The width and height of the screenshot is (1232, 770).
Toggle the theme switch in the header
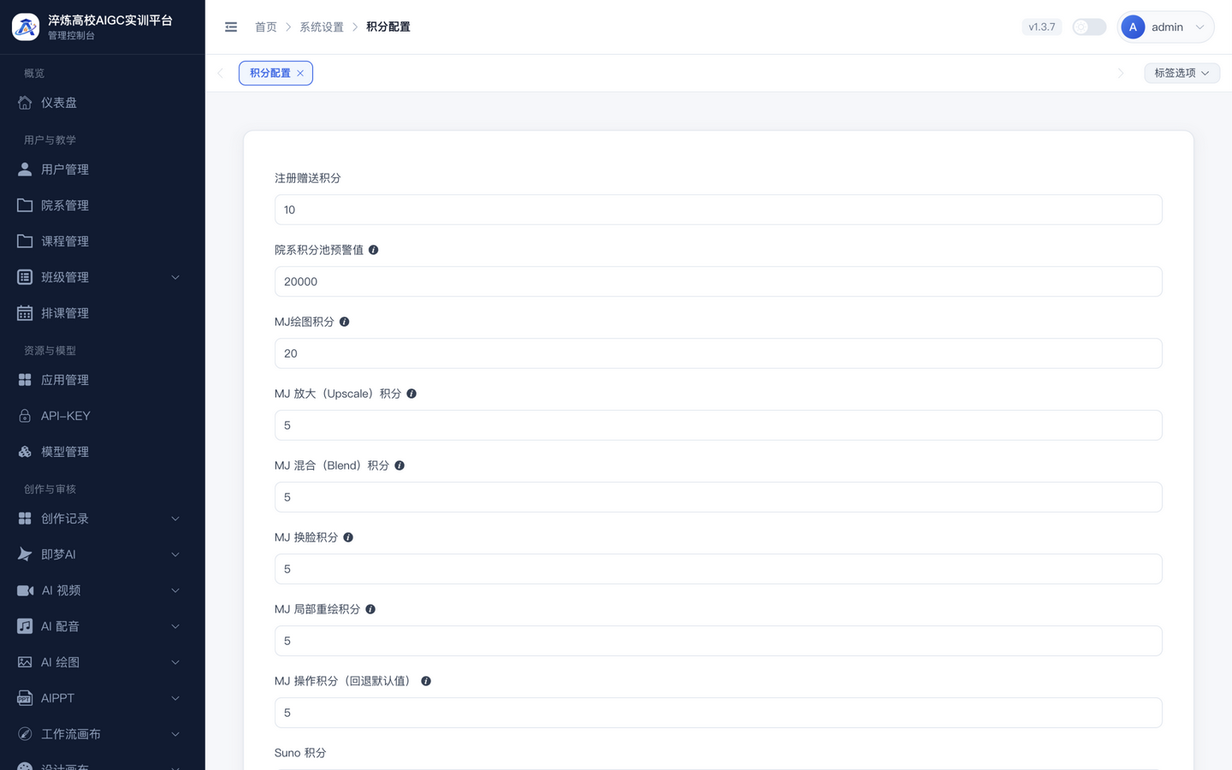pos(1089,27)
